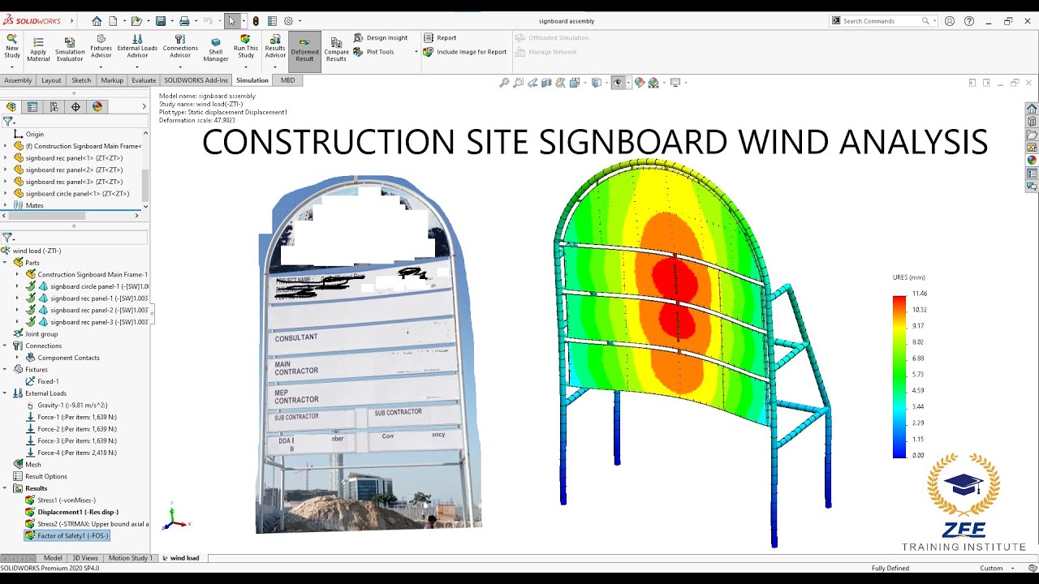Open the user login icon
The width and height of the screenshot is (1039, 584).
[950, 21]
